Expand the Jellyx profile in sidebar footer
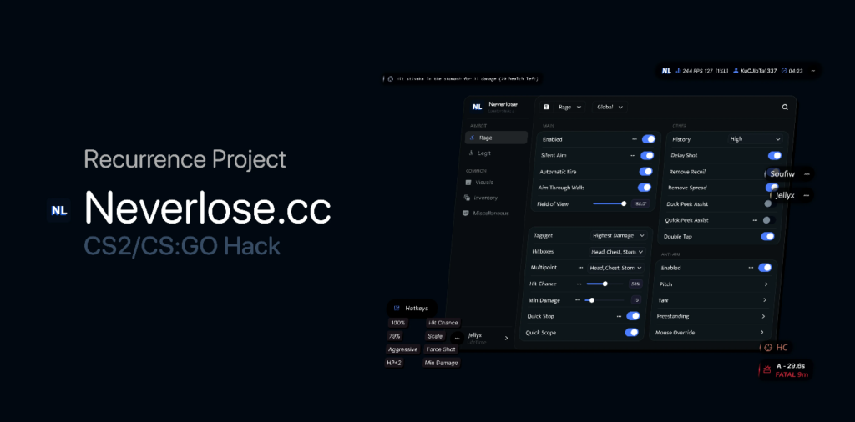This screenshot has height=422, width=855. [507, 338]
